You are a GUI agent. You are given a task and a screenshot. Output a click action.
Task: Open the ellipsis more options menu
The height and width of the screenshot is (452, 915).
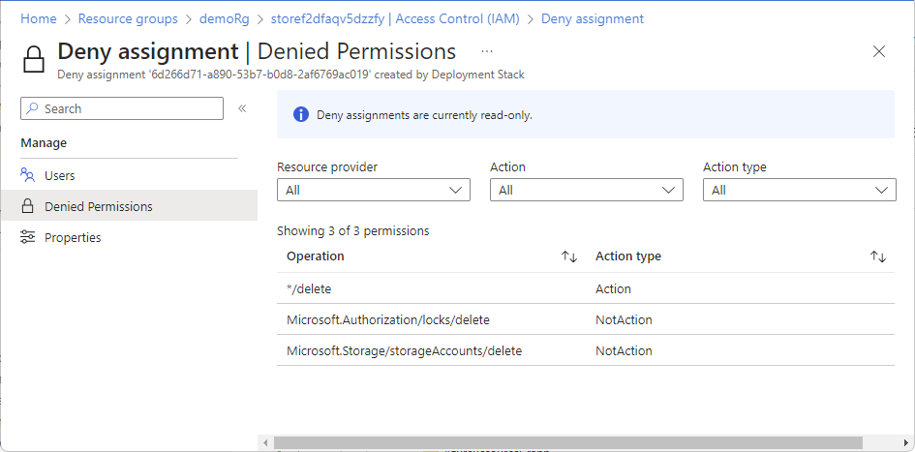[x=487, y=50]
